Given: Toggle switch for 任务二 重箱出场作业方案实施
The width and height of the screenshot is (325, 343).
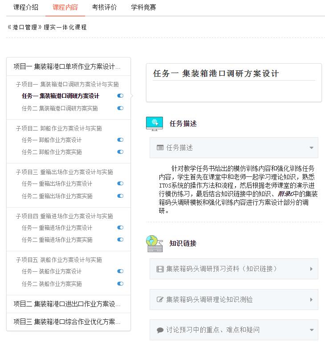Looking at the screenshot, I should (120, 196).
